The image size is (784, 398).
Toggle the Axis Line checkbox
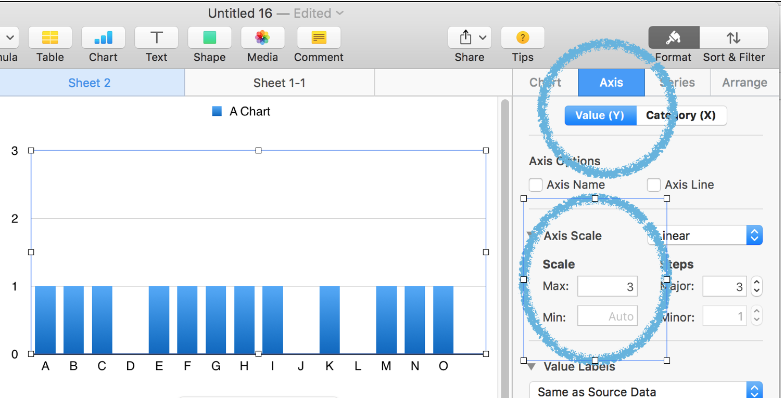[654, 185]
